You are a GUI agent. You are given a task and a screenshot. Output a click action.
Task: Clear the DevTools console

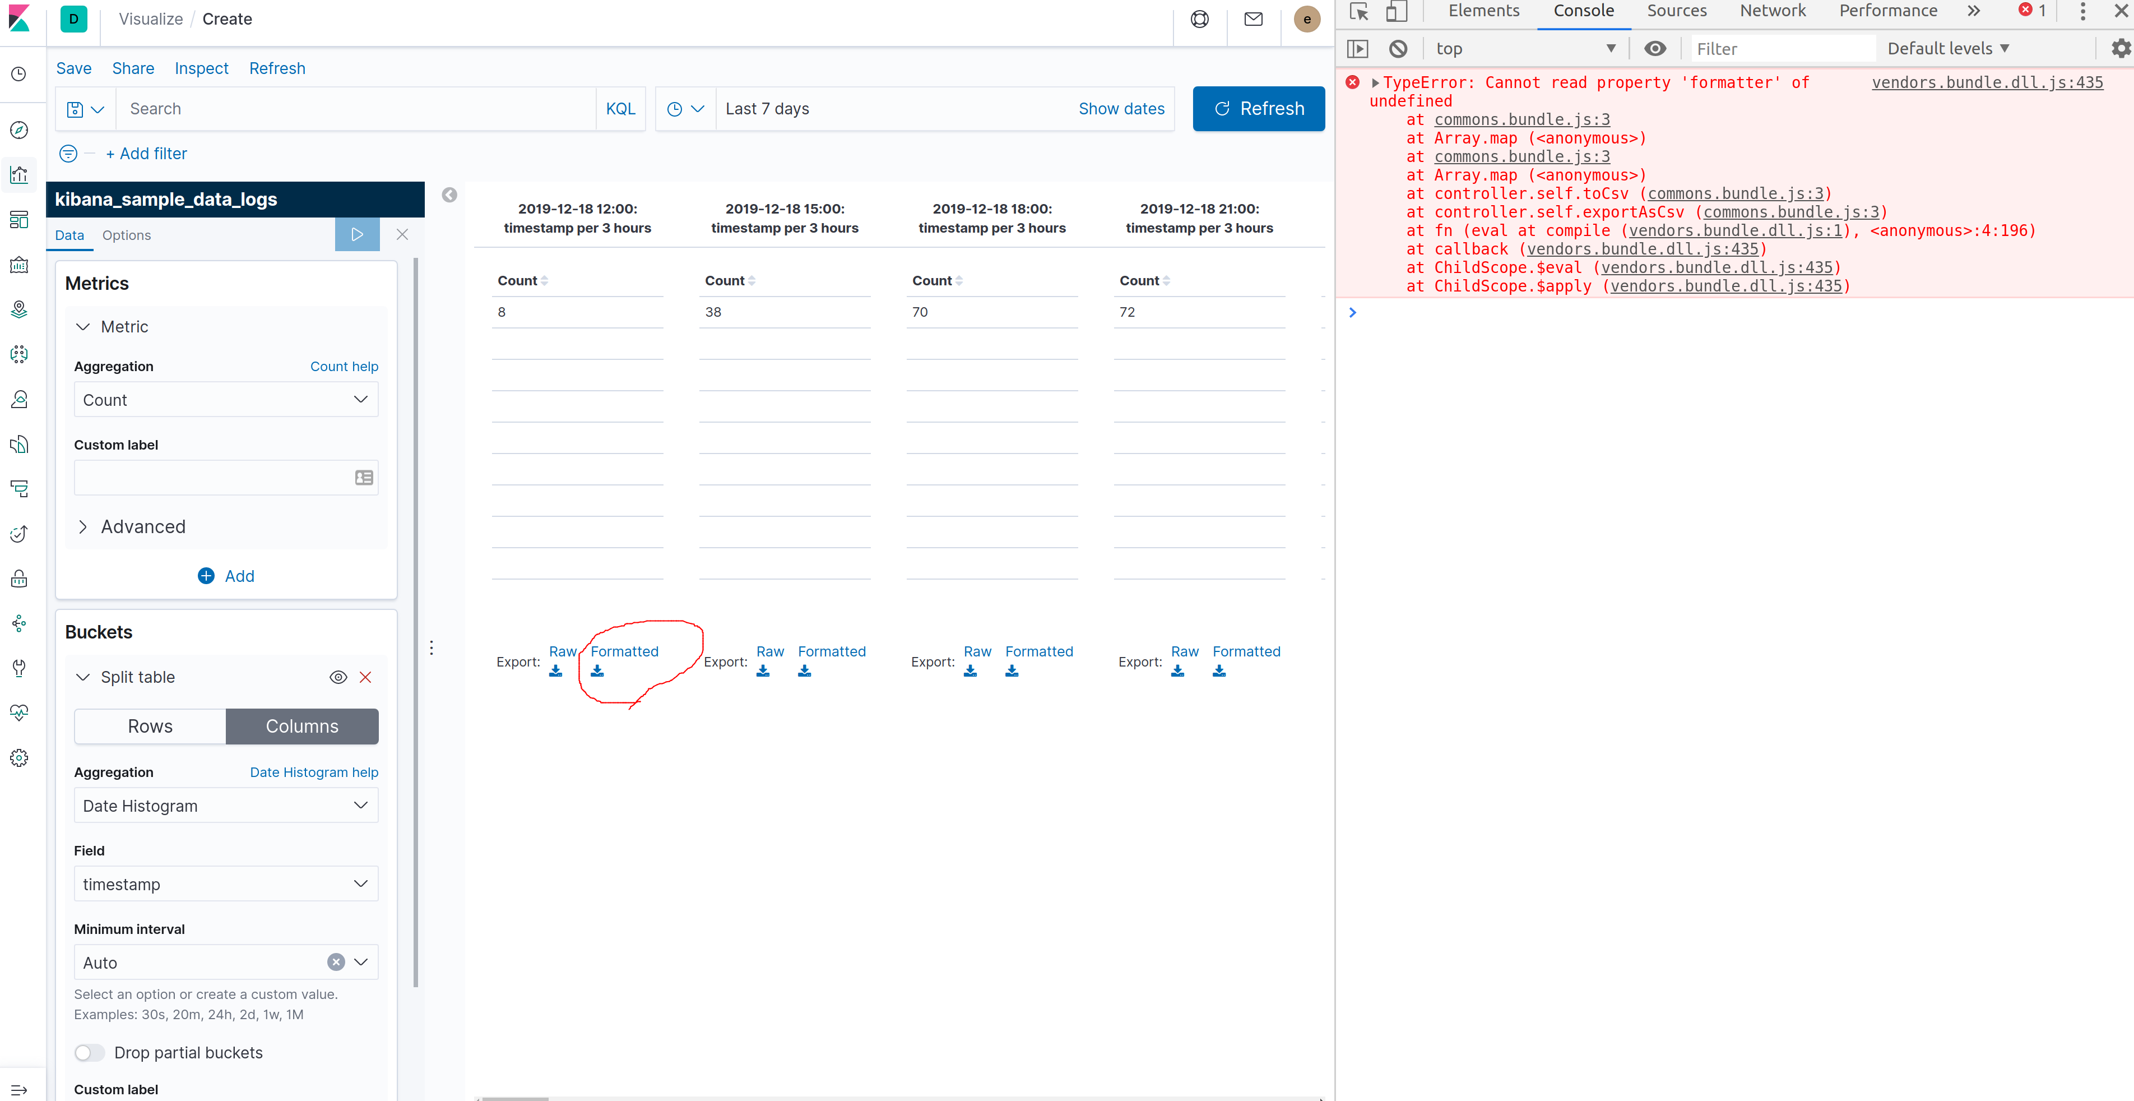[x=1399, y=48]
